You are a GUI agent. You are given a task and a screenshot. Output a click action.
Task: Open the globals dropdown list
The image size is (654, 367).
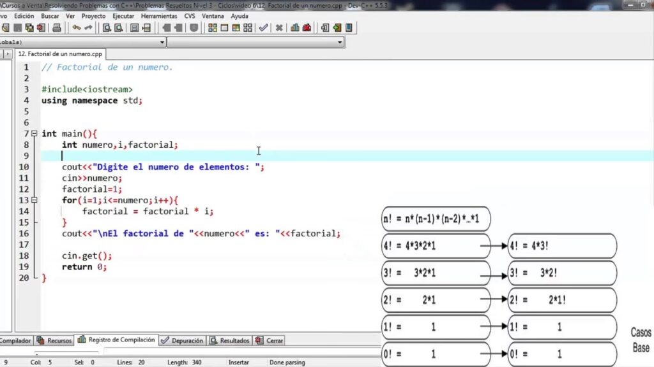(160, 41)
